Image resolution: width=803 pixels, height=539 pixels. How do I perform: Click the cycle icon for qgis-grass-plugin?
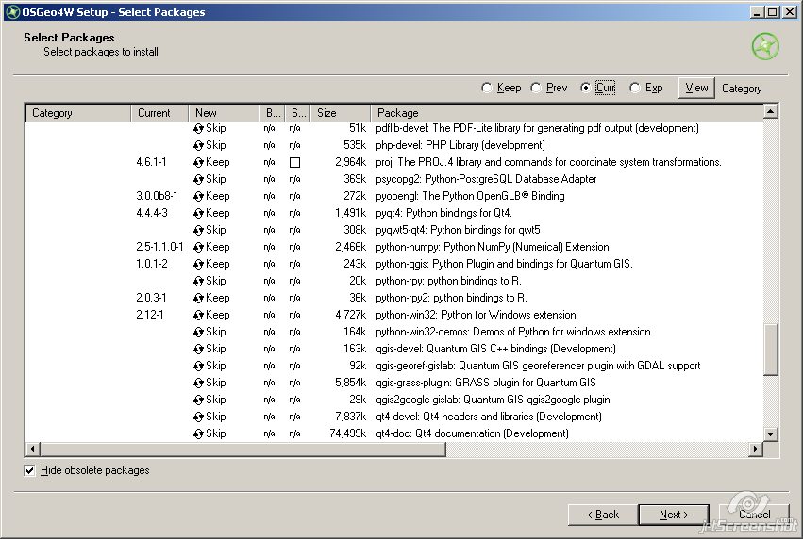click(199, 383)
